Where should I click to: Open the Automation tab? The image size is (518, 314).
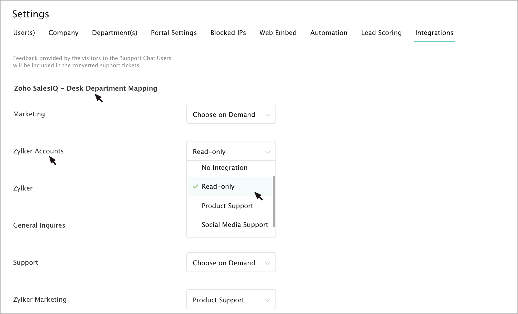(329, 33)
